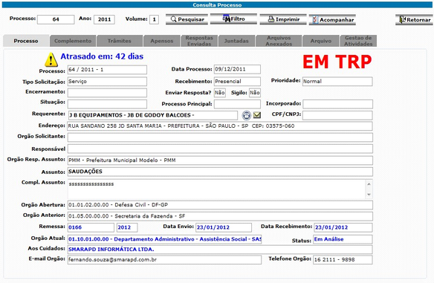
Task: Switch to the Complemento tab
Action: pyautogui.click(x=73, y=41)
